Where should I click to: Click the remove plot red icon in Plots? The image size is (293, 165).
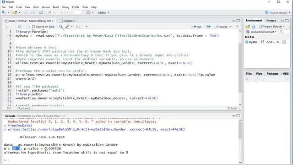pos(247,79)
